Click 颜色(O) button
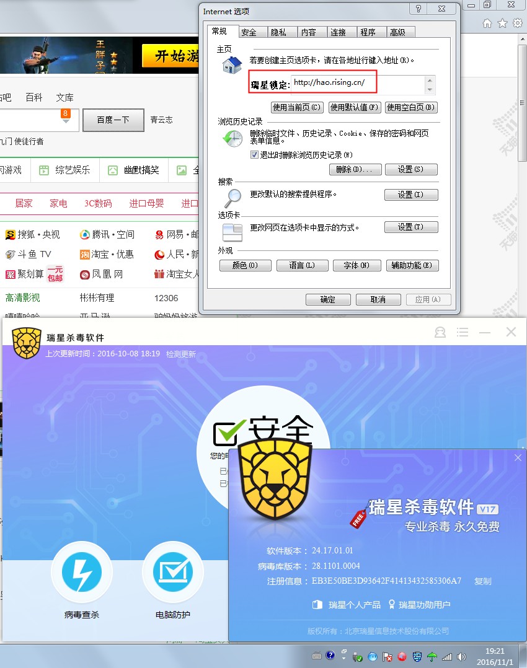The image size is (527, 668). (x=245, y=265)
